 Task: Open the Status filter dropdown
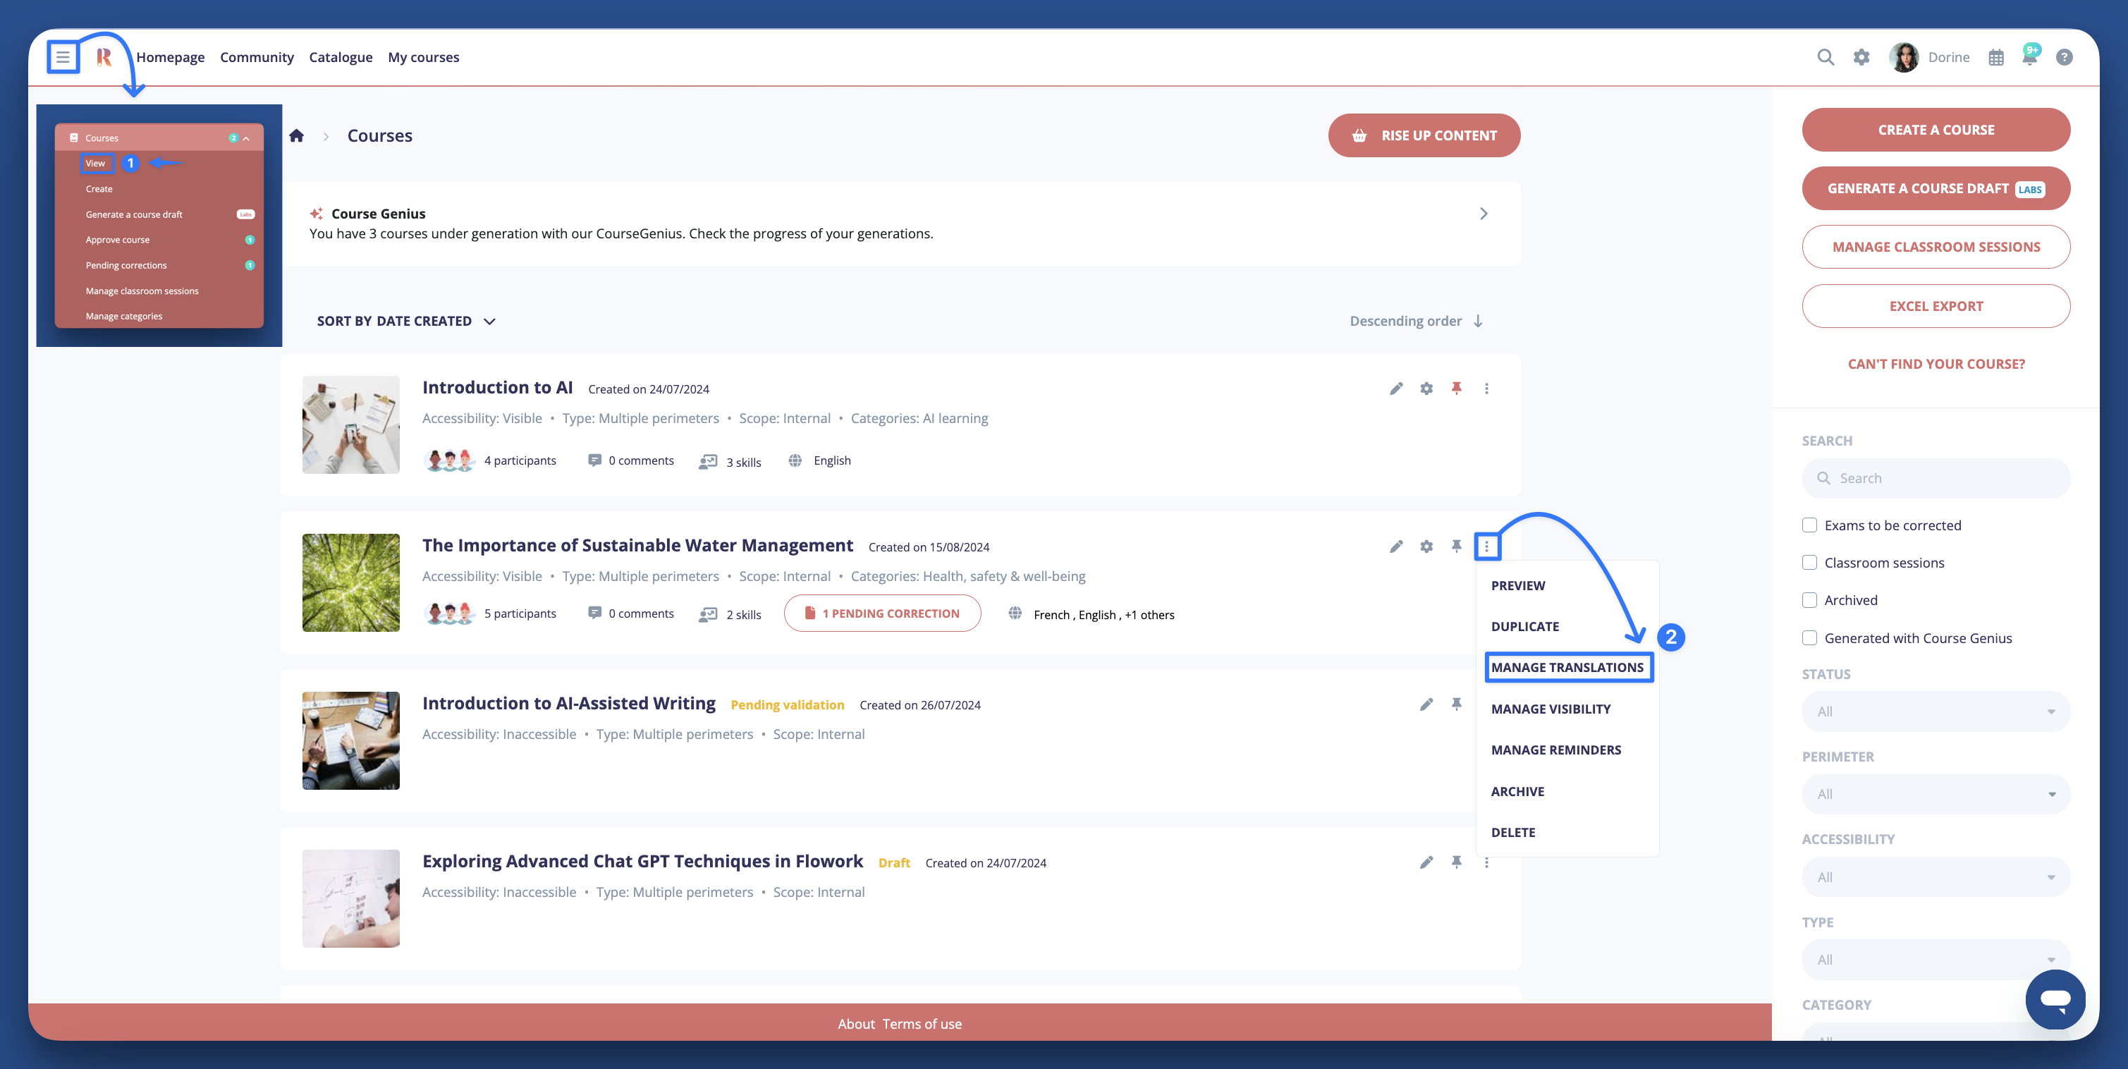tap(1935, 711)
